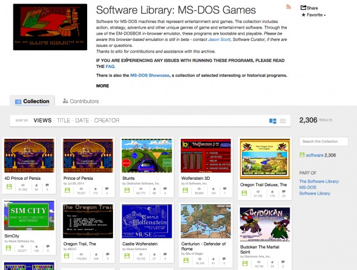
Task: Open the FAQ link
Action: (x=111, y=67)
